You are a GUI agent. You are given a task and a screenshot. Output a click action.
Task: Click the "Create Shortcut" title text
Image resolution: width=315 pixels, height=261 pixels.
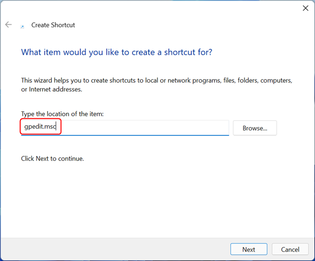pyautogui.click(x=53, y=25)
